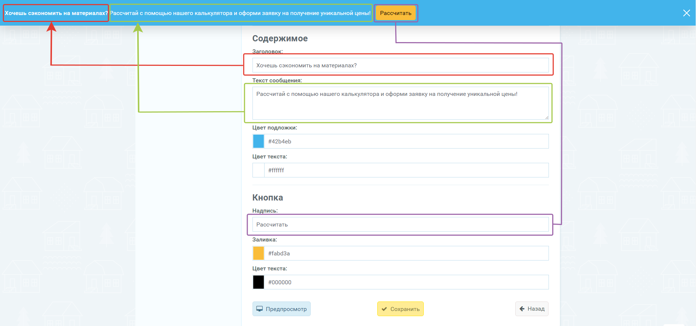Close the blue notification banner
This screenshot has width=696, height=326.
pos(686,13)
